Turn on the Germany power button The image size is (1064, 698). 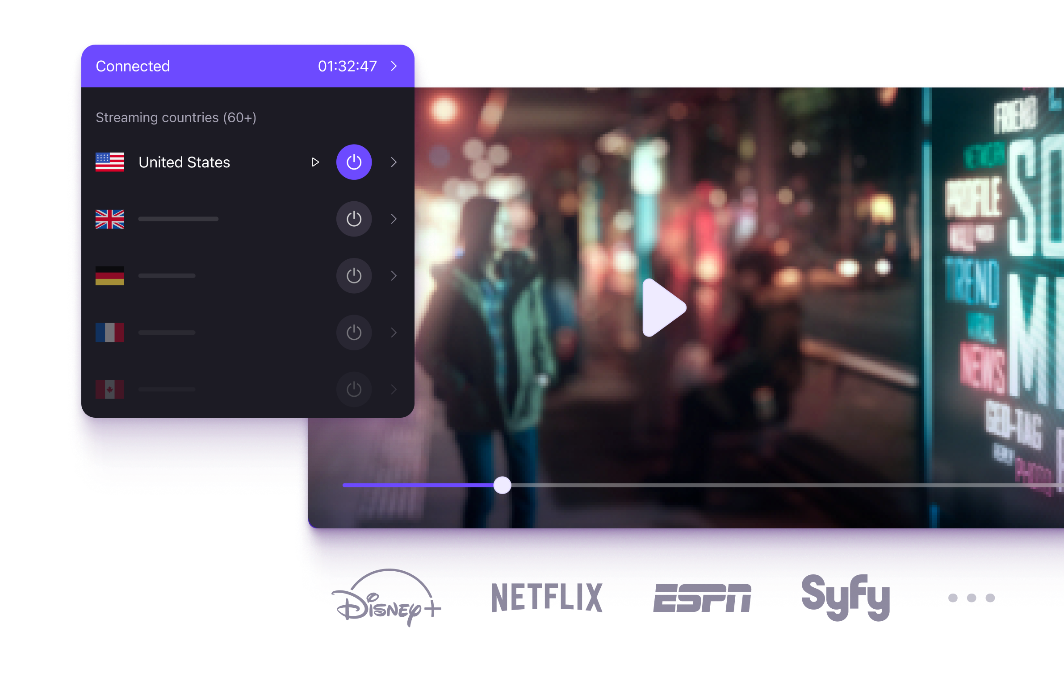(354, 275)
